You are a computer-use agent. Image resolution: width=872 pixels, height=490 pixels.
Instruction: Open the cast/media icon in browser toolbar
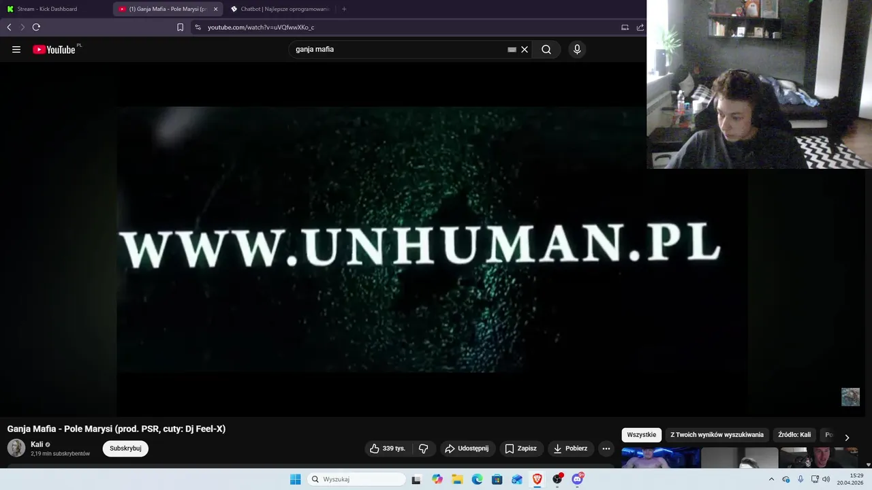click(625, 27)
